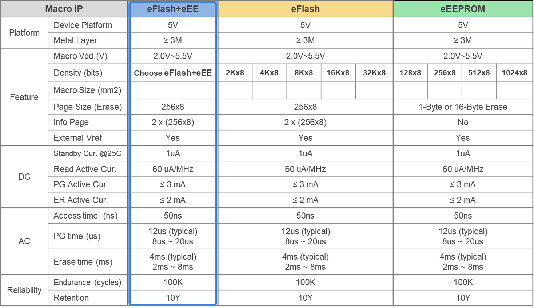Screen dimensions: 534x308
Task: Choose the 8Kx8 eFlash density
Action: pos(304,73)
